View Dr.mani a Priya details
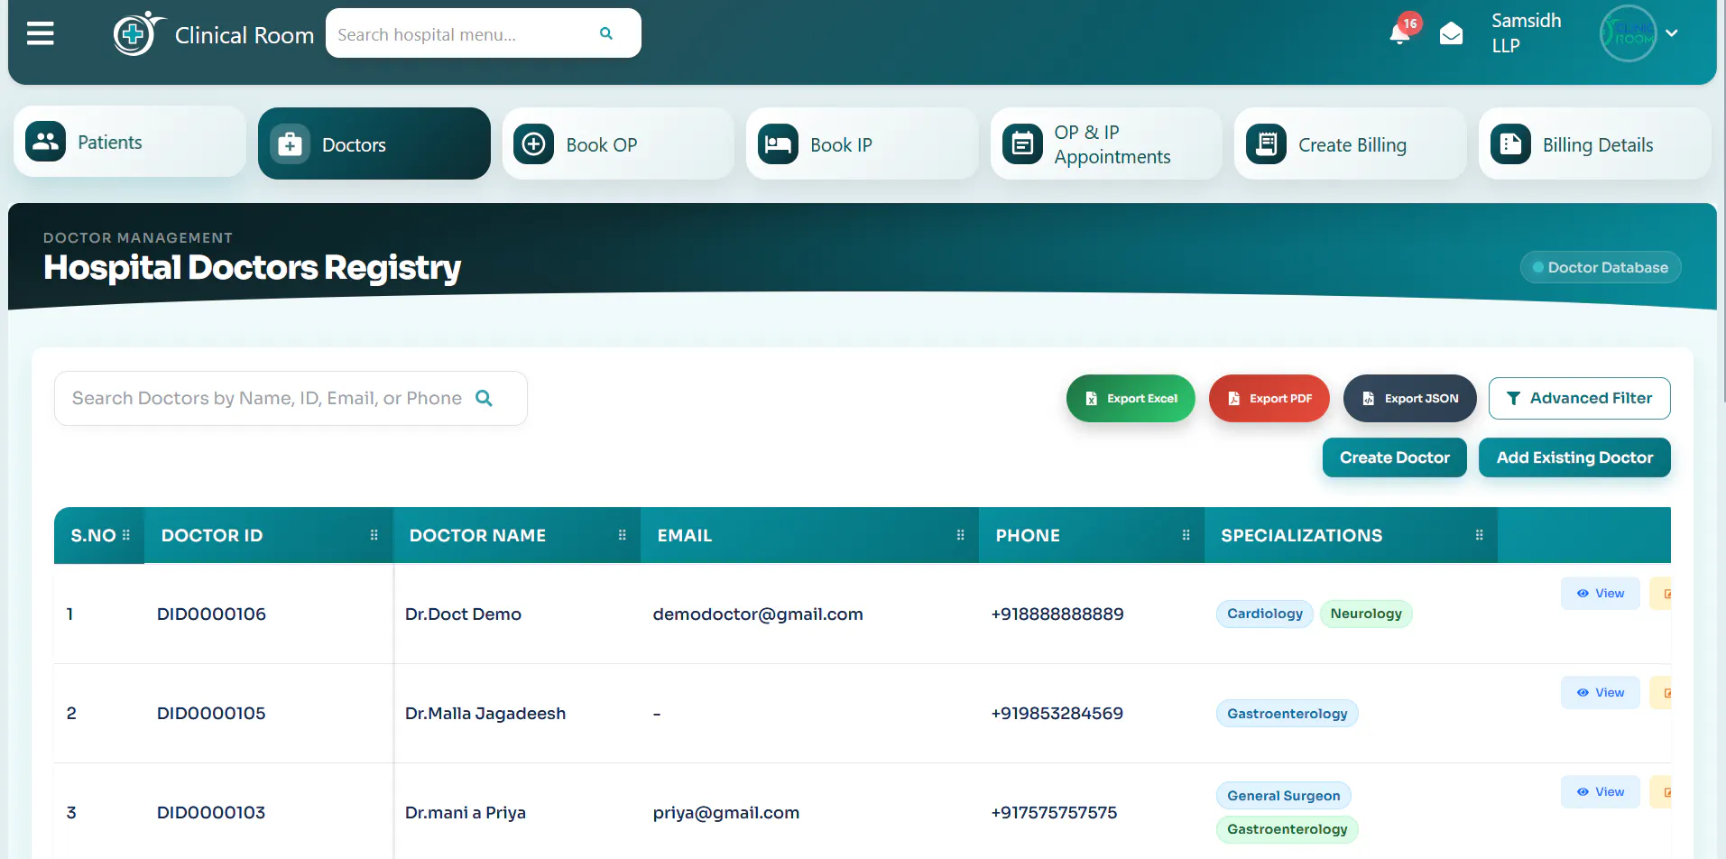1726x859 pixels. pyautogui.click(x=1601, y=791)
